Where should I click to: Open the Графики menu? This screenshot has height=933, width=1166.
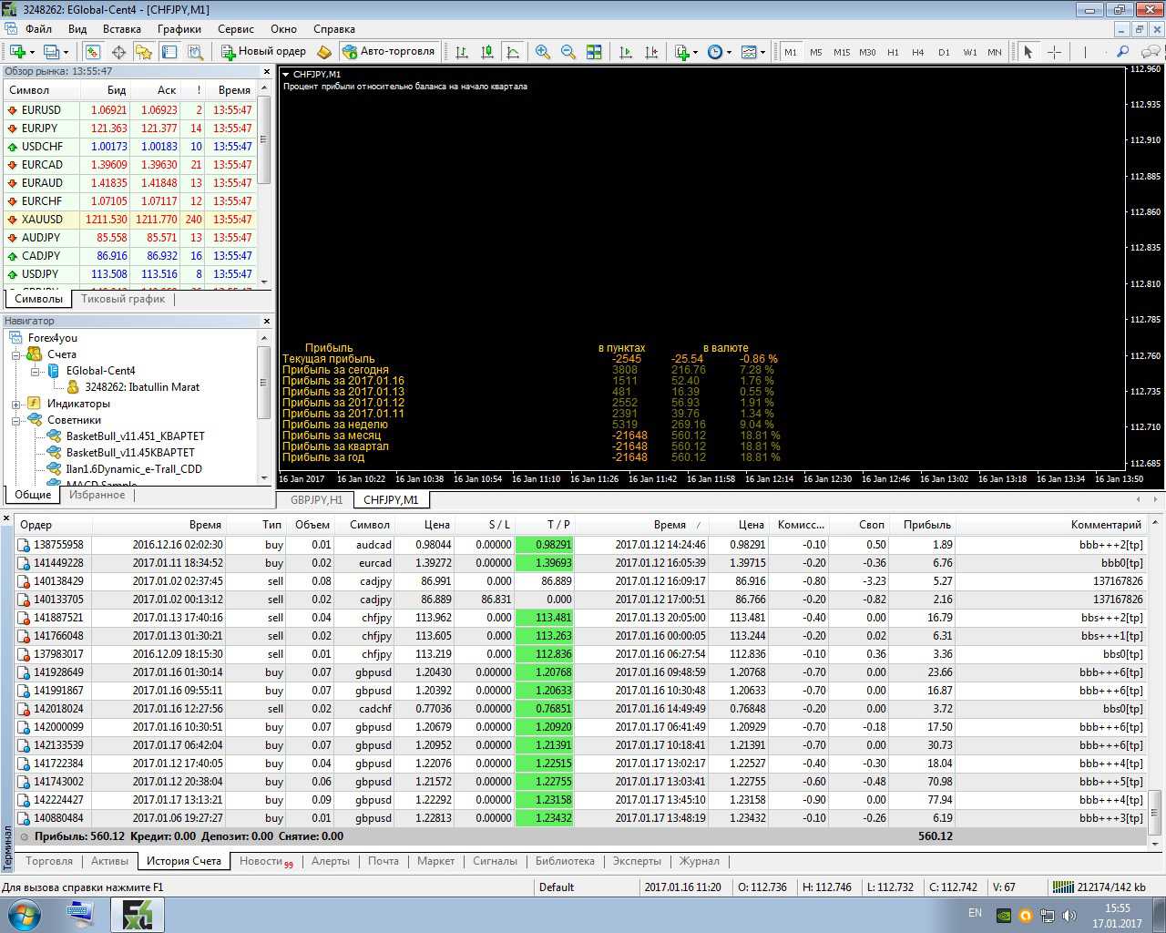pos(179,29)
